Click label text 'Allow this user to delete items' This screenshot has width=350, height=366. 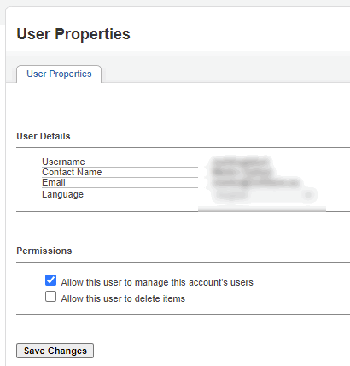point(123,298)
